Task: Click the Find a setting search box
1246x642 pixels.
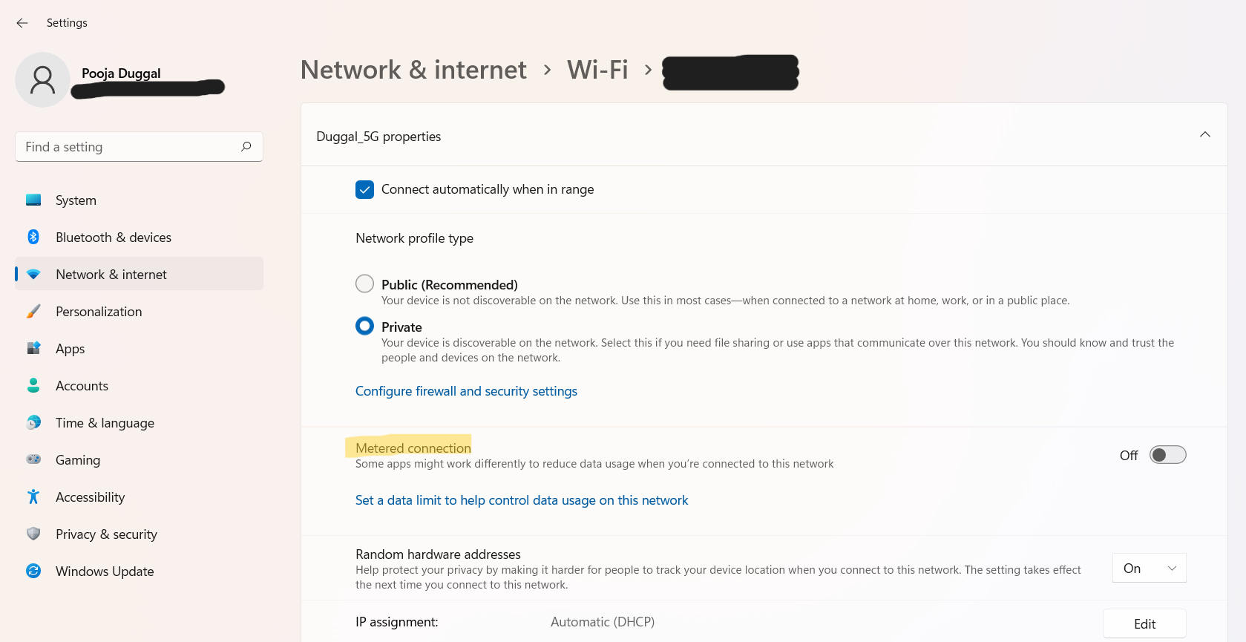Action: coord(130,147)
